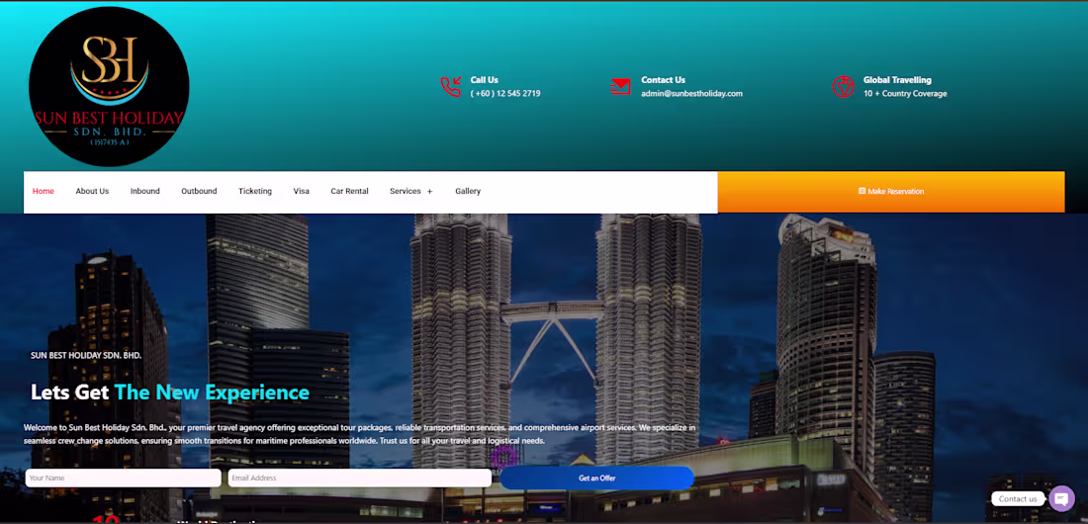Click the red phone Call Us icon
This screenshot has width=1088, height=524.
[450, 87]
